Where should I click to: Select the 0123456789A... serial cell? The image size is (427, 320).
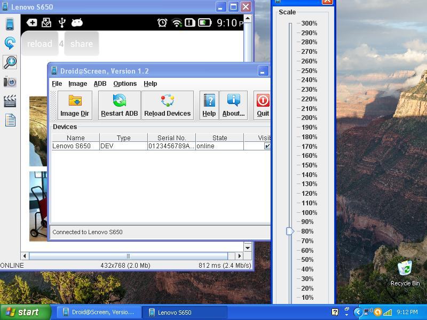171,146
